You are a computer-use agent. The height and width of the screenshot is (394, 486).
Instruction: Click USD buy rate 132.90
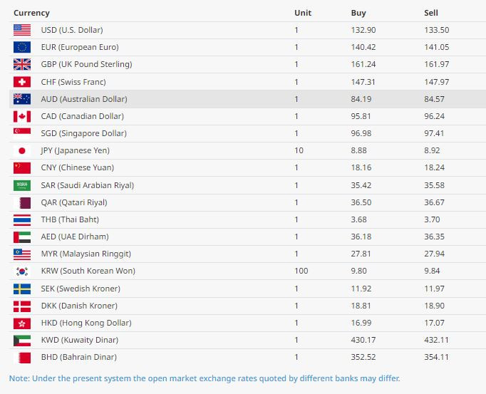pyautogui.click(x=363, y=30)
